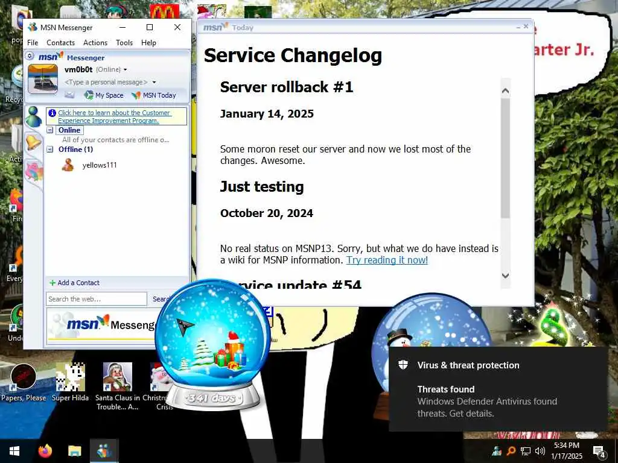Click the 'Server rollback #1' heading
The width and height of the screenshot is (618, 463).
point(287,87)
